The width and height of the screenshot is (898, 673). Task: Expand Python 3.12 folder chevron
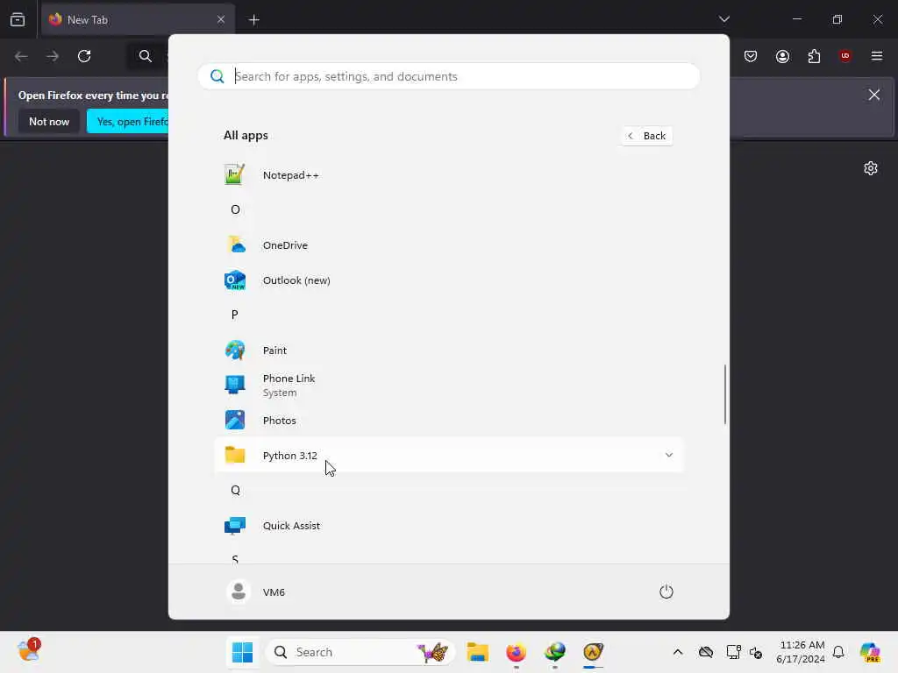pos(668,455)
